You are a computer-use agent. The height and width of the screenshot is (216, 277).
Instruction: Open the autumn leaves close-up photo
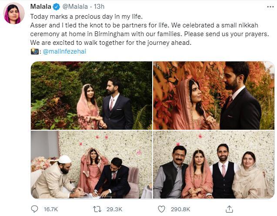[214, 95]
